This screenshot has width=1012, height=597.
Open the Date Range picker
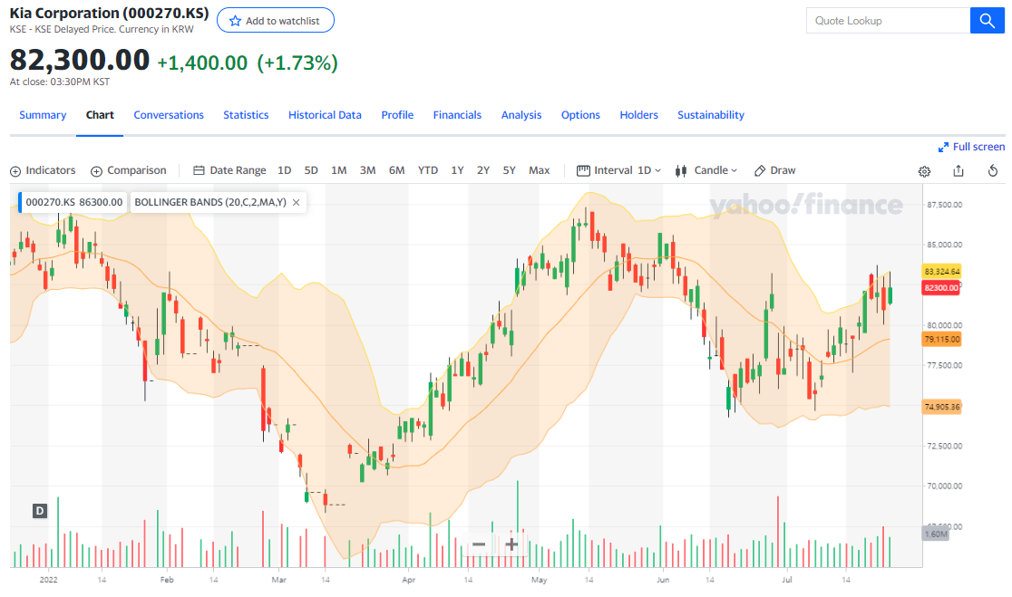coord(229,170)
